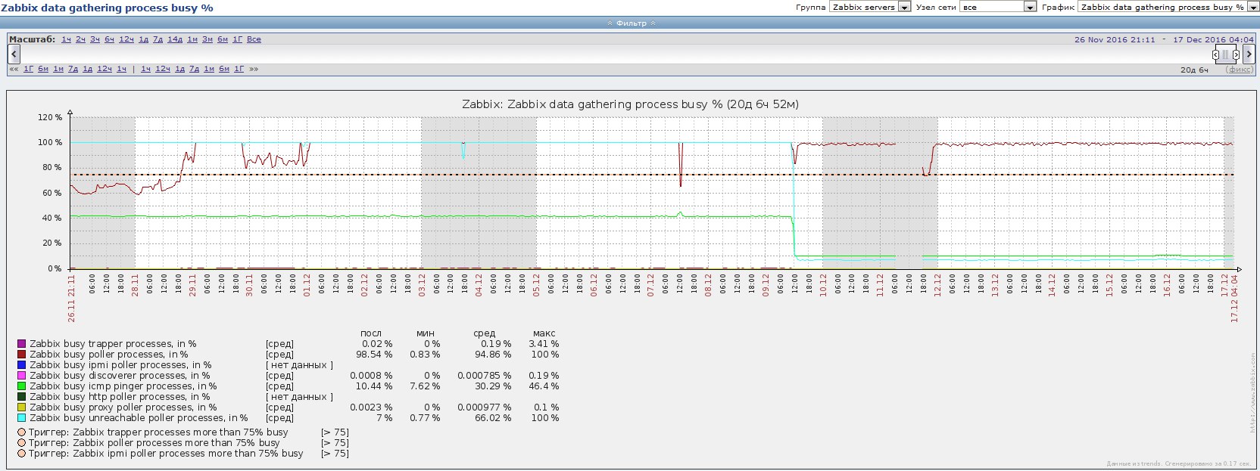Click the График label

[1058, 7]
